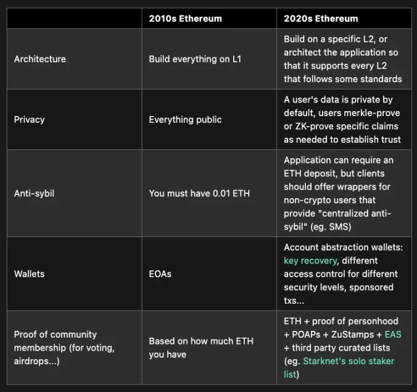The height and width of the screenshot is (392, 417).
Task: Click "ETH + proof of personhood" text
Action: coord(341,321)
